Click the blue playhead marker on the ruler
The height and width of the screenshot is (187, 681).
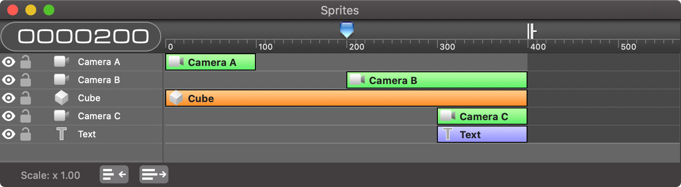347,30
